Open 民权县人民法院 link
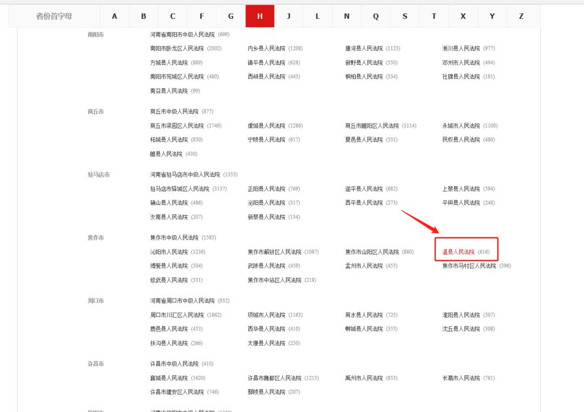The width and height of the screenshot is (584, 412). pyautogui.click(x=461, y=139)
